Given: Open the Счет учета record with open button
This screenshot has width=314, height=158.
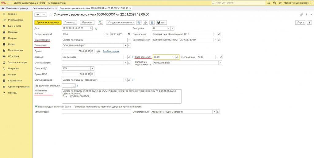Looking at the screenshot, I should tap(172, 29).
